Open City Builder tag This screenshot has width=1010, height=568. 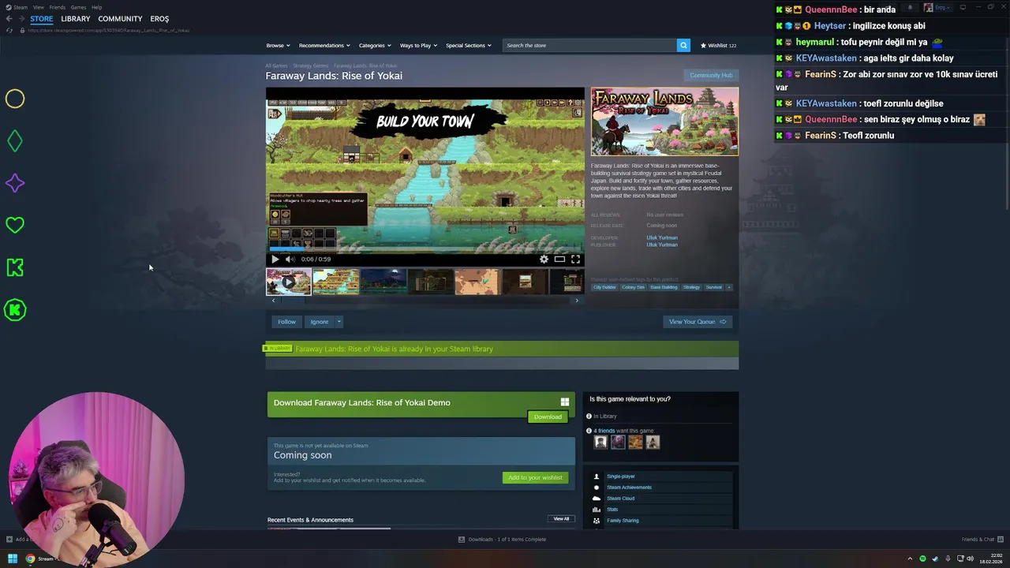click(604, 287)
